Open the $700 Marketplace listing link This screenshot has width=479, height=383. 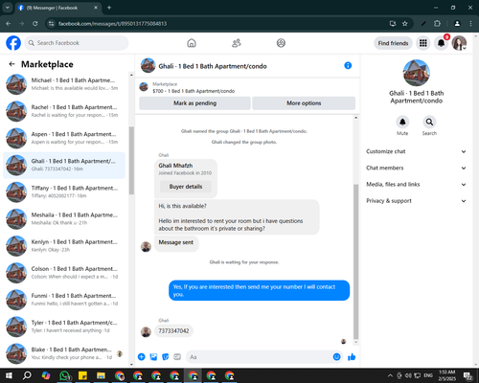pyautogui.click(x=194, y=91)
